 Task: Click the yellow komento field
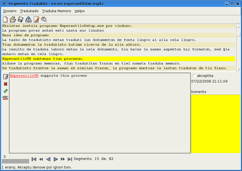[x=216, y=124]
